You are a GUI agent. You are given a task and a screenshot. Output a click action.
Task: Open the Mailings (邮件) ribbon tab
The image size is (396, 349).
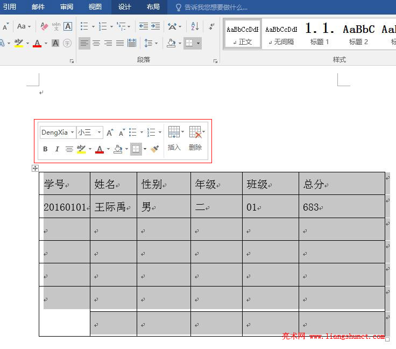click(38, 6)
